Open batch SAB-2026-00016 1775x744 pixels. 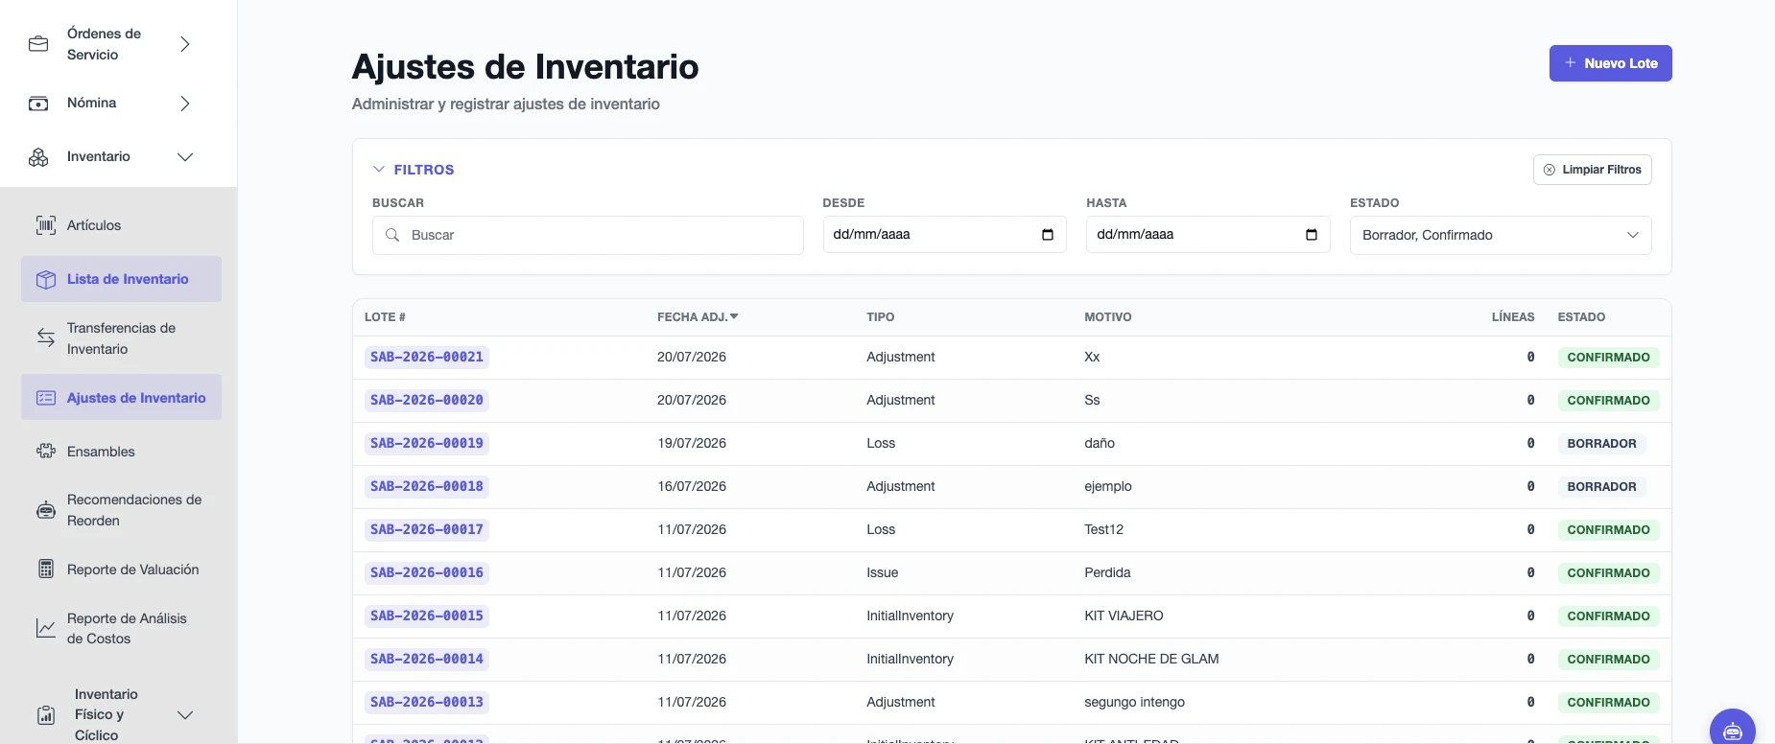tap(427, 572)
